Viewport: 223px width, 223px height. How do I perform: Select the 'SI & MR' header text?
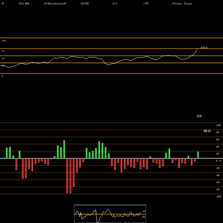pyautogui.click(x=24, y=4)
